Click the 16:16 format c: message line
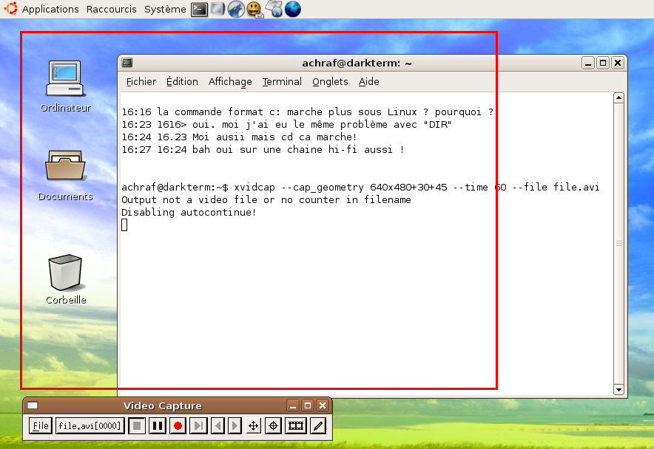 point(308,112)
